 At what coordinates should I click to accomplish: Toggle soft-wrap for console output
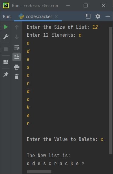[x=17, y=47]
